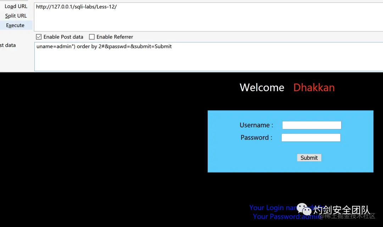Toggle the Enable Post data checkbox
The height and width of the screenshot is (227, 383).
click(x=39, y=37)
